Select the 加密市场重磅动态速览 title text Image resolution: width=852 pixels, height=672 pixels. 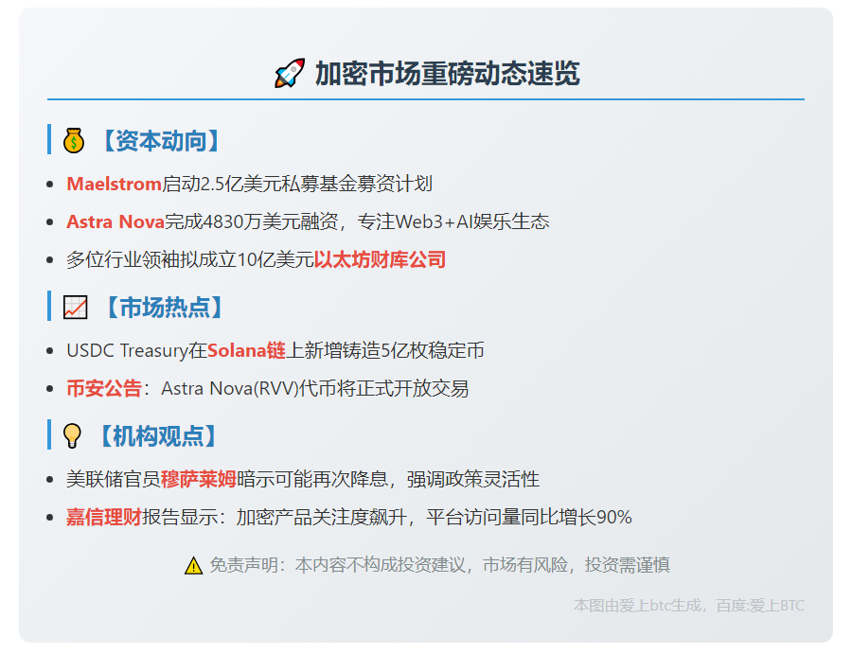pyautogui.click(x=447, y=73)
